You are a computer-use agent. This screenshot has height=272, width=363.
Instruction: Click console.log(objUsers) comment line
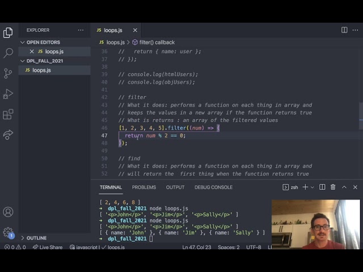(157, 82)
